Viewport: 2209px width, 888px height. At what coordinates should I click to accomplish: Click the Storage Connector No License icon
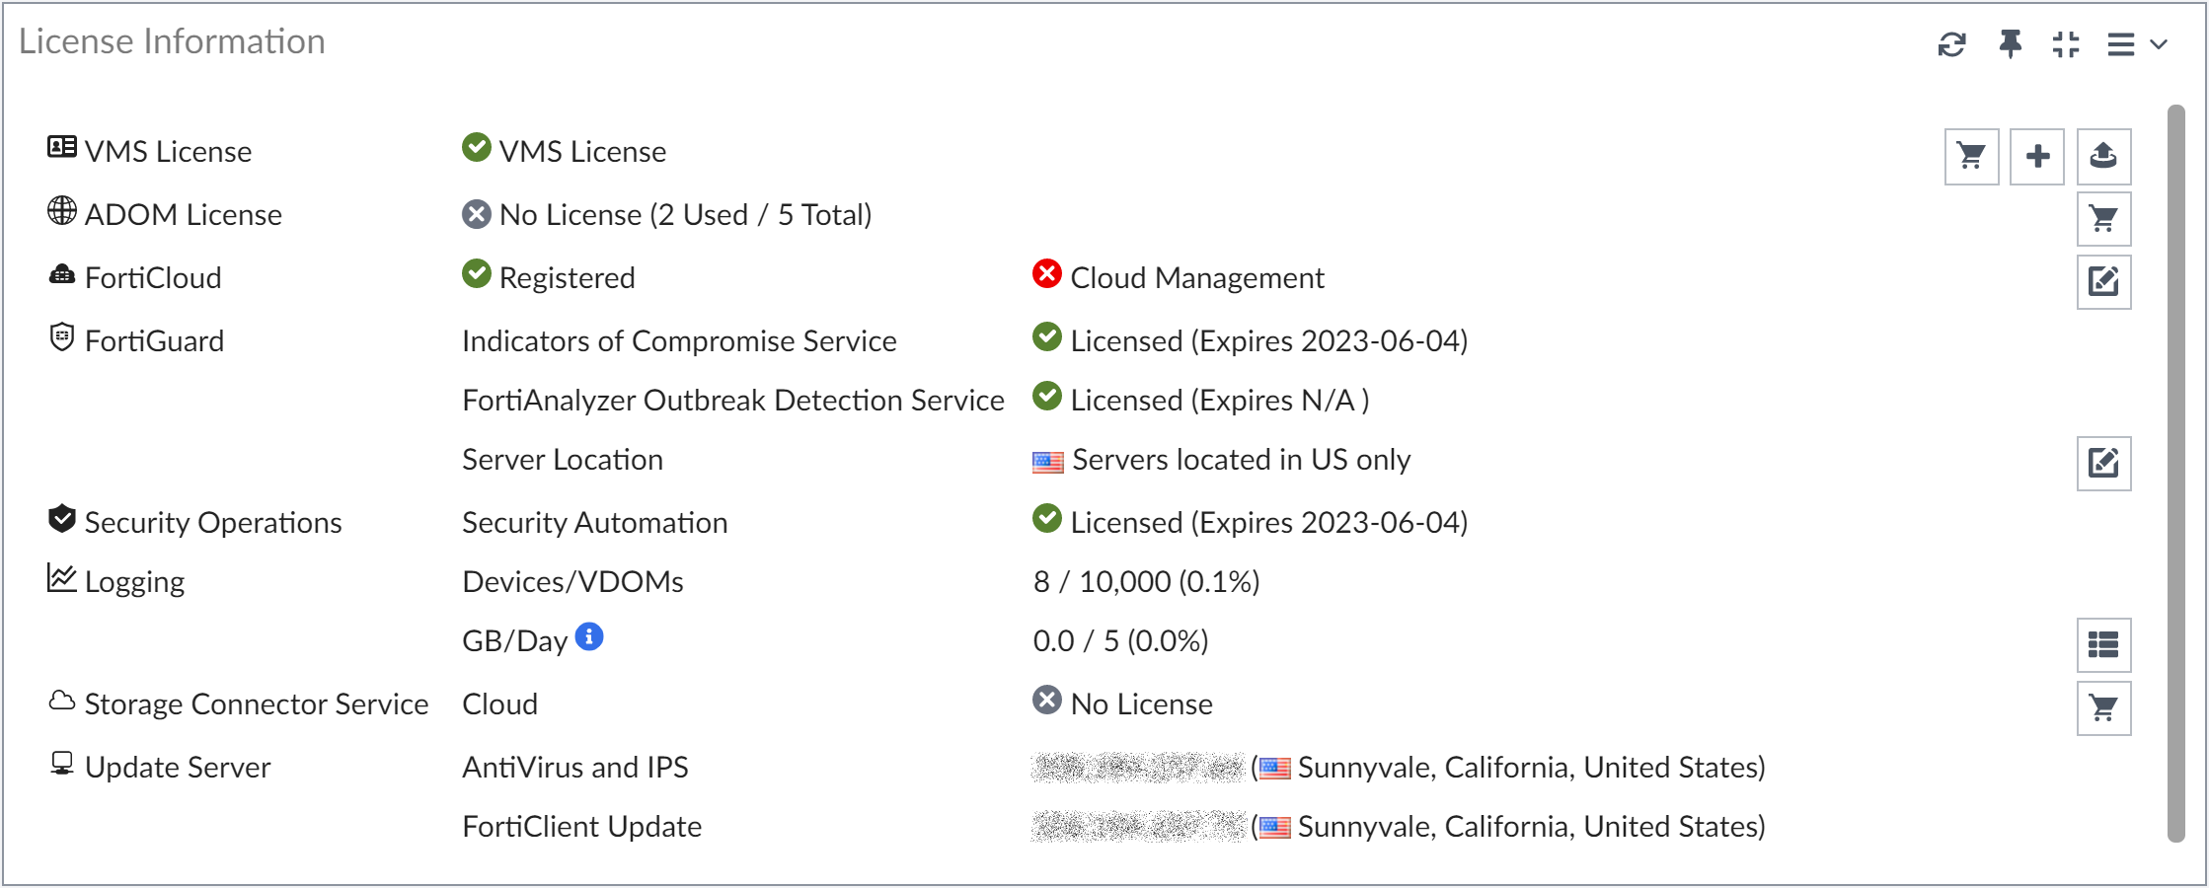1047,701
